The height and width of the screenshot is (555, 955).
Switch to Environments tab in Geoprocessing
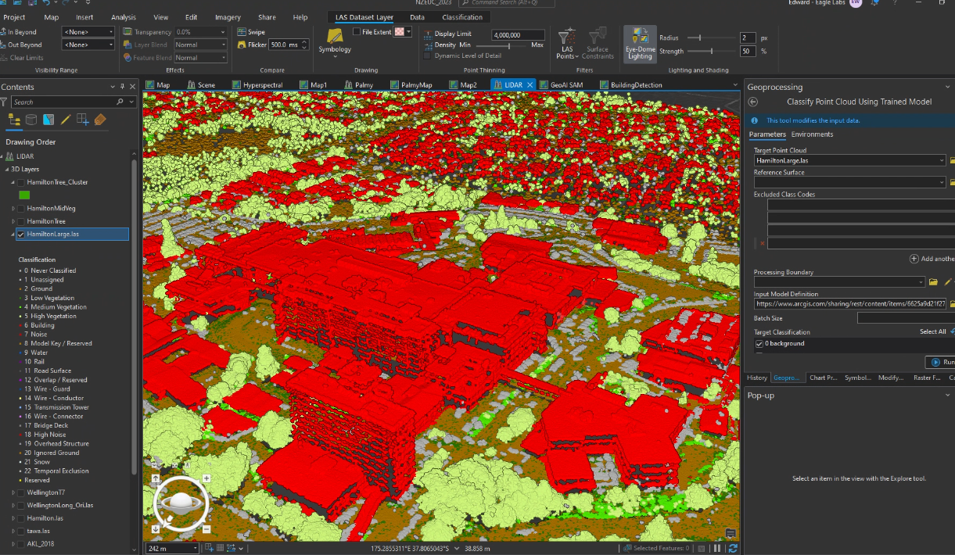(812, 134)
